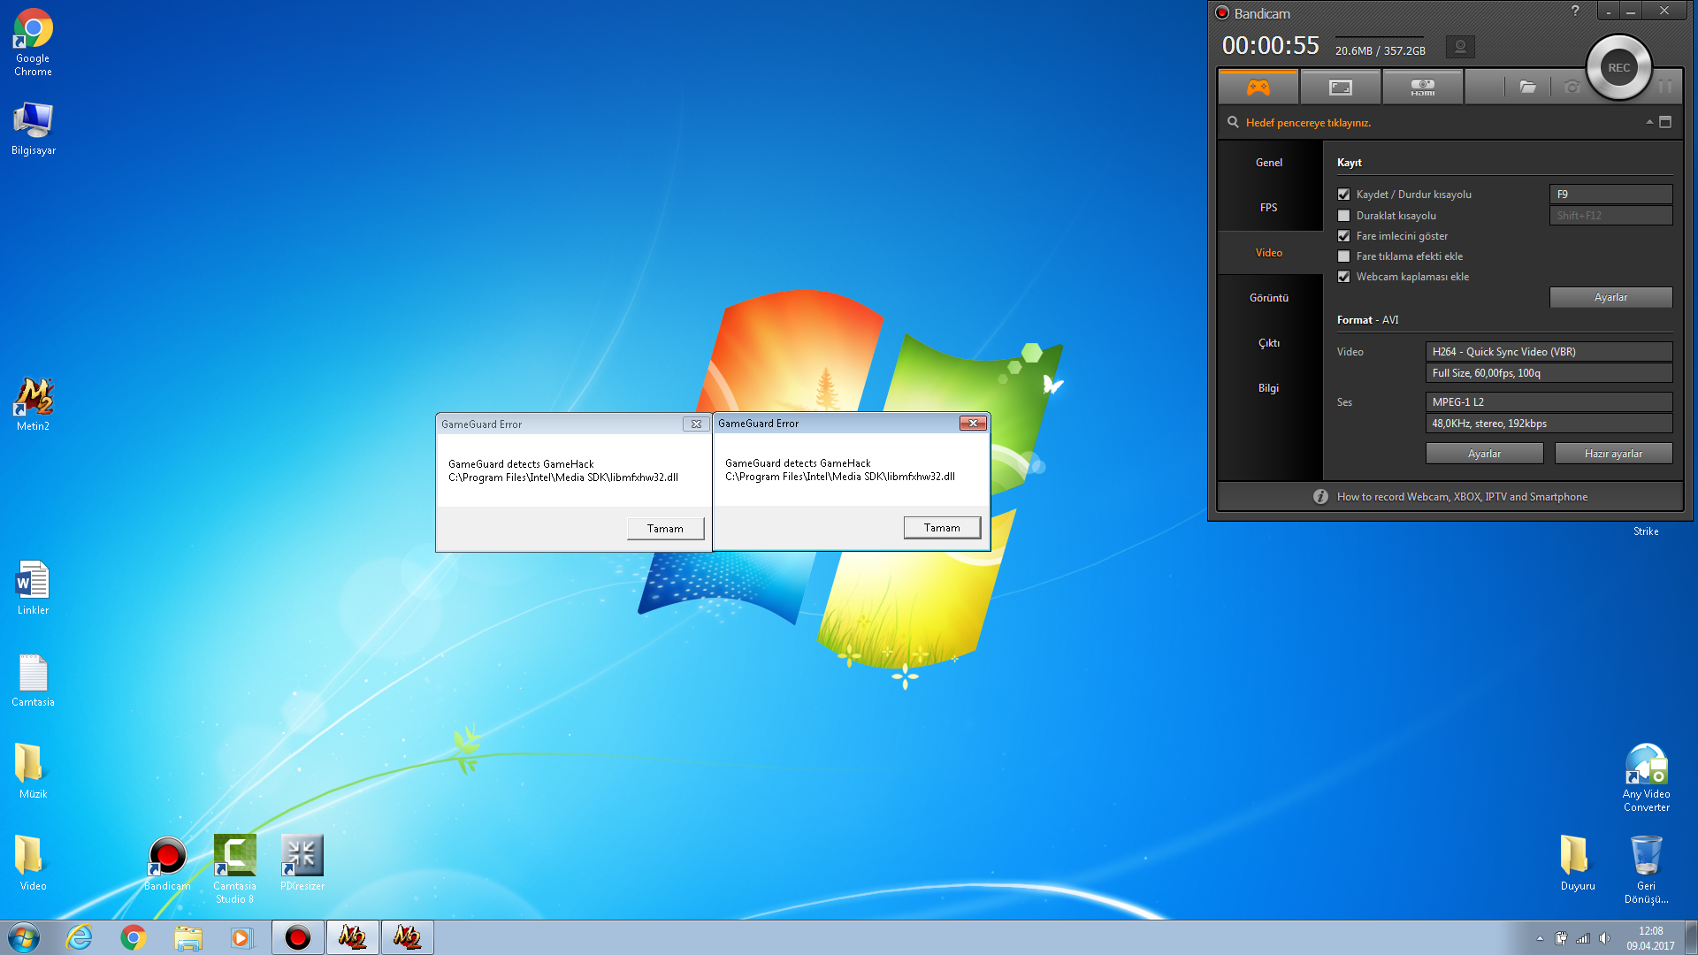This screenshot has height=955, width=1698.
Task: Open Bandicam output folder icon
Action: (1528, 87)
